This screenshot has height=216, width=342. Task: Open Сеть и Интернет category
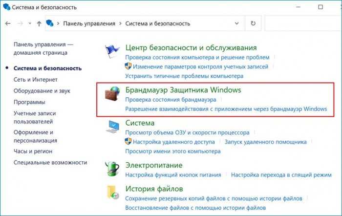36,80
